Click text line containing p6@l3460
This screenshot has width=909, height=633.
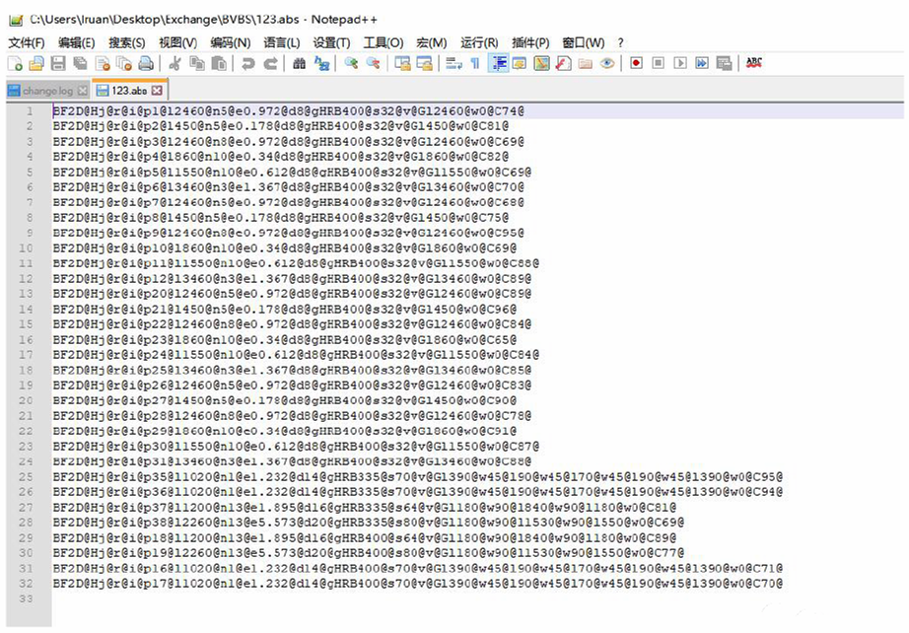(x=289, y=187)
